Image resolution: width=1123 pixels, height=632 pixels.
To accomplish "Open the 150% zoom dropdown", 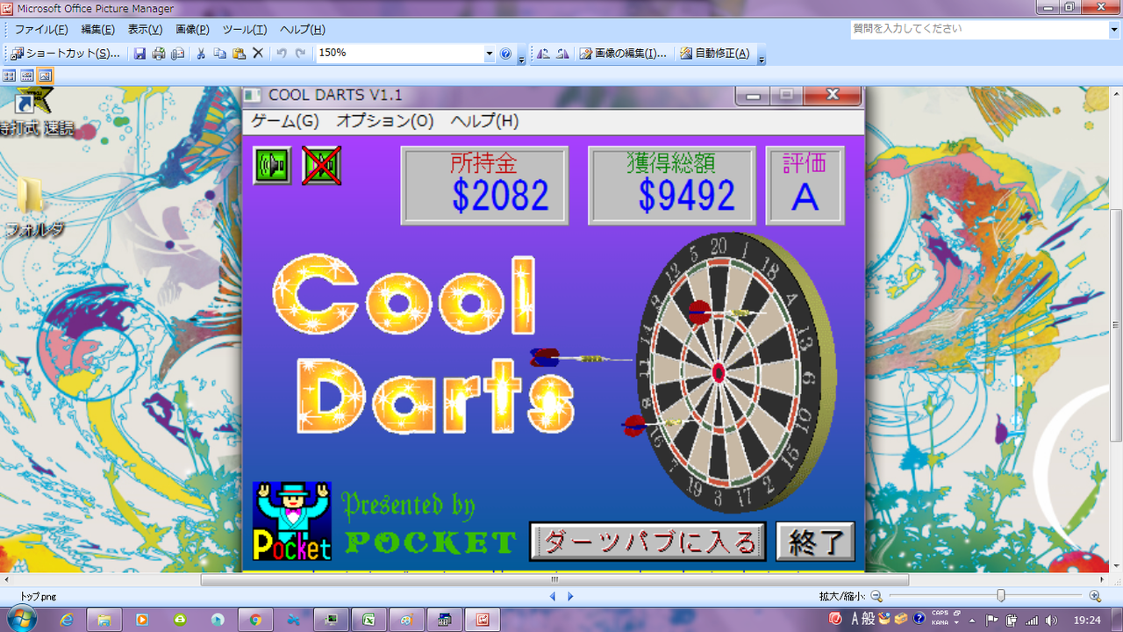I will [x=490, y=54].
